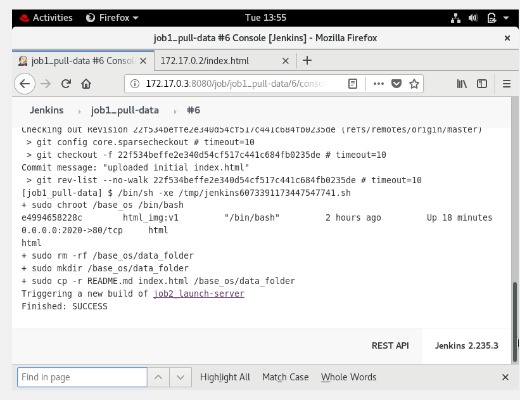
Task: Click the job1_pull-data breadcrumb link
Action: pos(125,110)
